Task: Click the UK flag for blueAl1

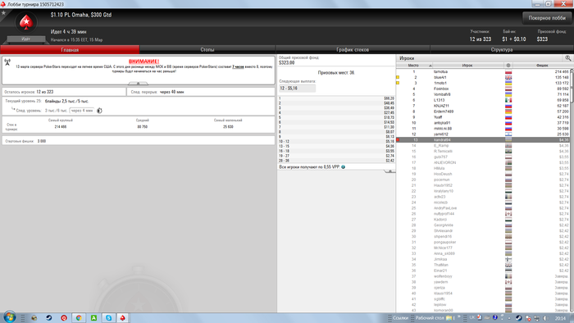Action: (x=508, y=78)
